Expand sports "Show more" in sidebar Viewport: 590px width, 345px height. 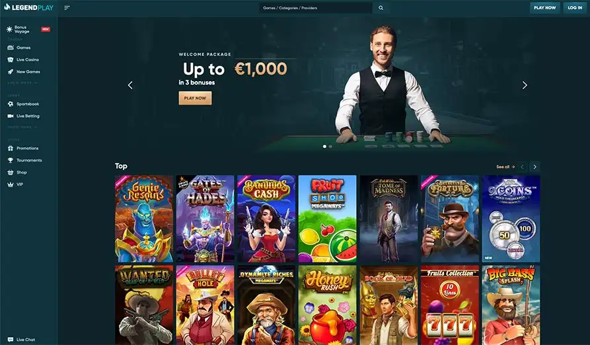(22, 127)
